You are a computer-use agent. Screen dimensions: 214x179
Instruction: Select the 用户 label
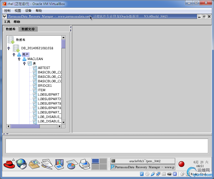click(x=25, y=55)
